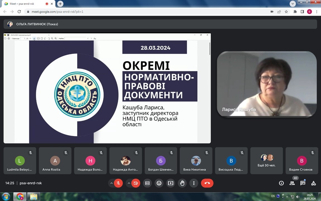Open the activities panel
This screenshot has width=321, height=201.
(x=313, y=183)
